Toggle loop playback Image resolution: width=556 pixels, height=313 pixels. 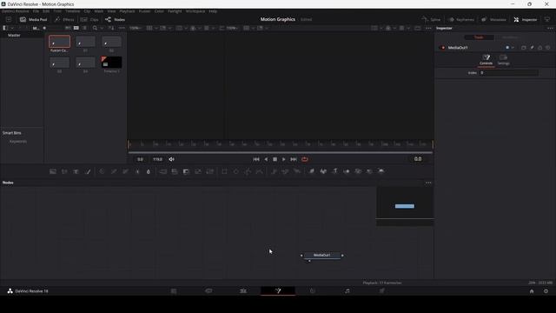(x=305, y=159)
